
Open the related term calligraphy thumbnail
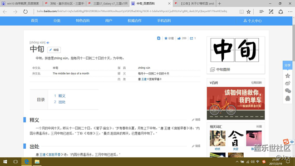point(236,138)
